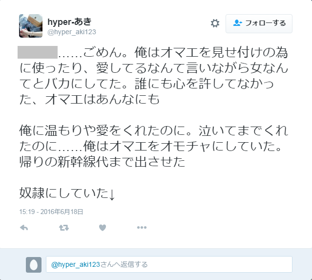Open the gear settings dropdown beside Follow

pos(215,23)
